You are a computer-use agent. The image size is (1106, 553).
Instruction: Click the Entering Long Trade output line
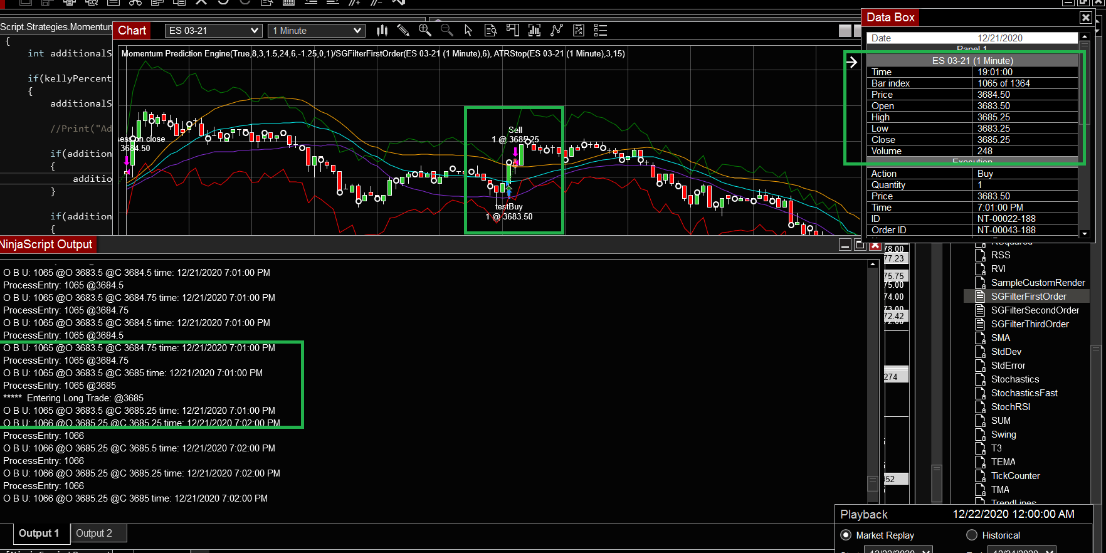coord(73,398)
